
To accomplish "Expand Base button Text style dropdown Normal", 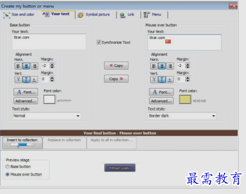I will coord(46,116).
